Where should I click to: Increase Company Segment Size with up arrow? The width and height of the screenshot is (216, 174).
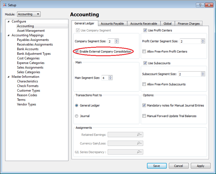(117, 40)
